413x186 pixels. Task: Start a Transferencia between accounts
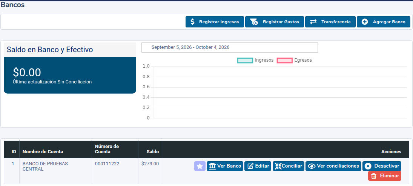coord(330,22)
